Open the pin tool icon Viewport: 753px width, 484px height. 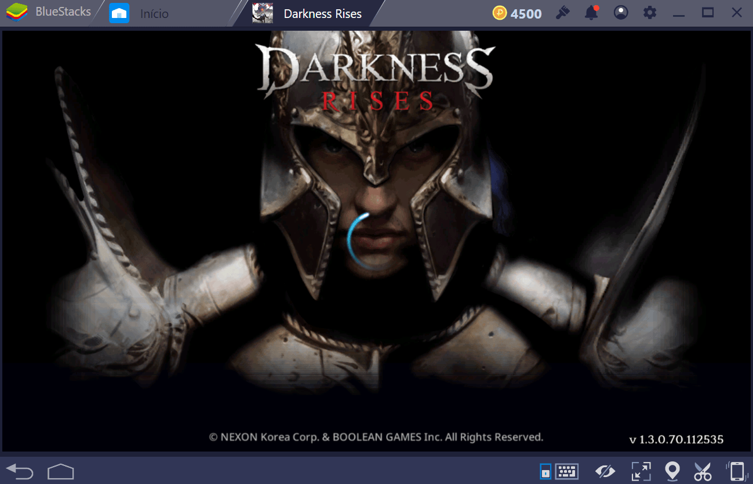pyautogui.click(x=562, y=13)
